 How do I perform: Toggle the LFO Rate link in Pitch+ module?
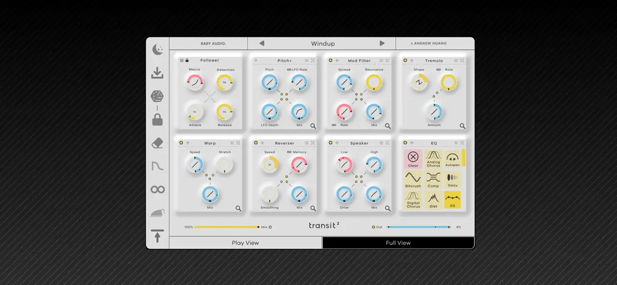tap(289, 70)
